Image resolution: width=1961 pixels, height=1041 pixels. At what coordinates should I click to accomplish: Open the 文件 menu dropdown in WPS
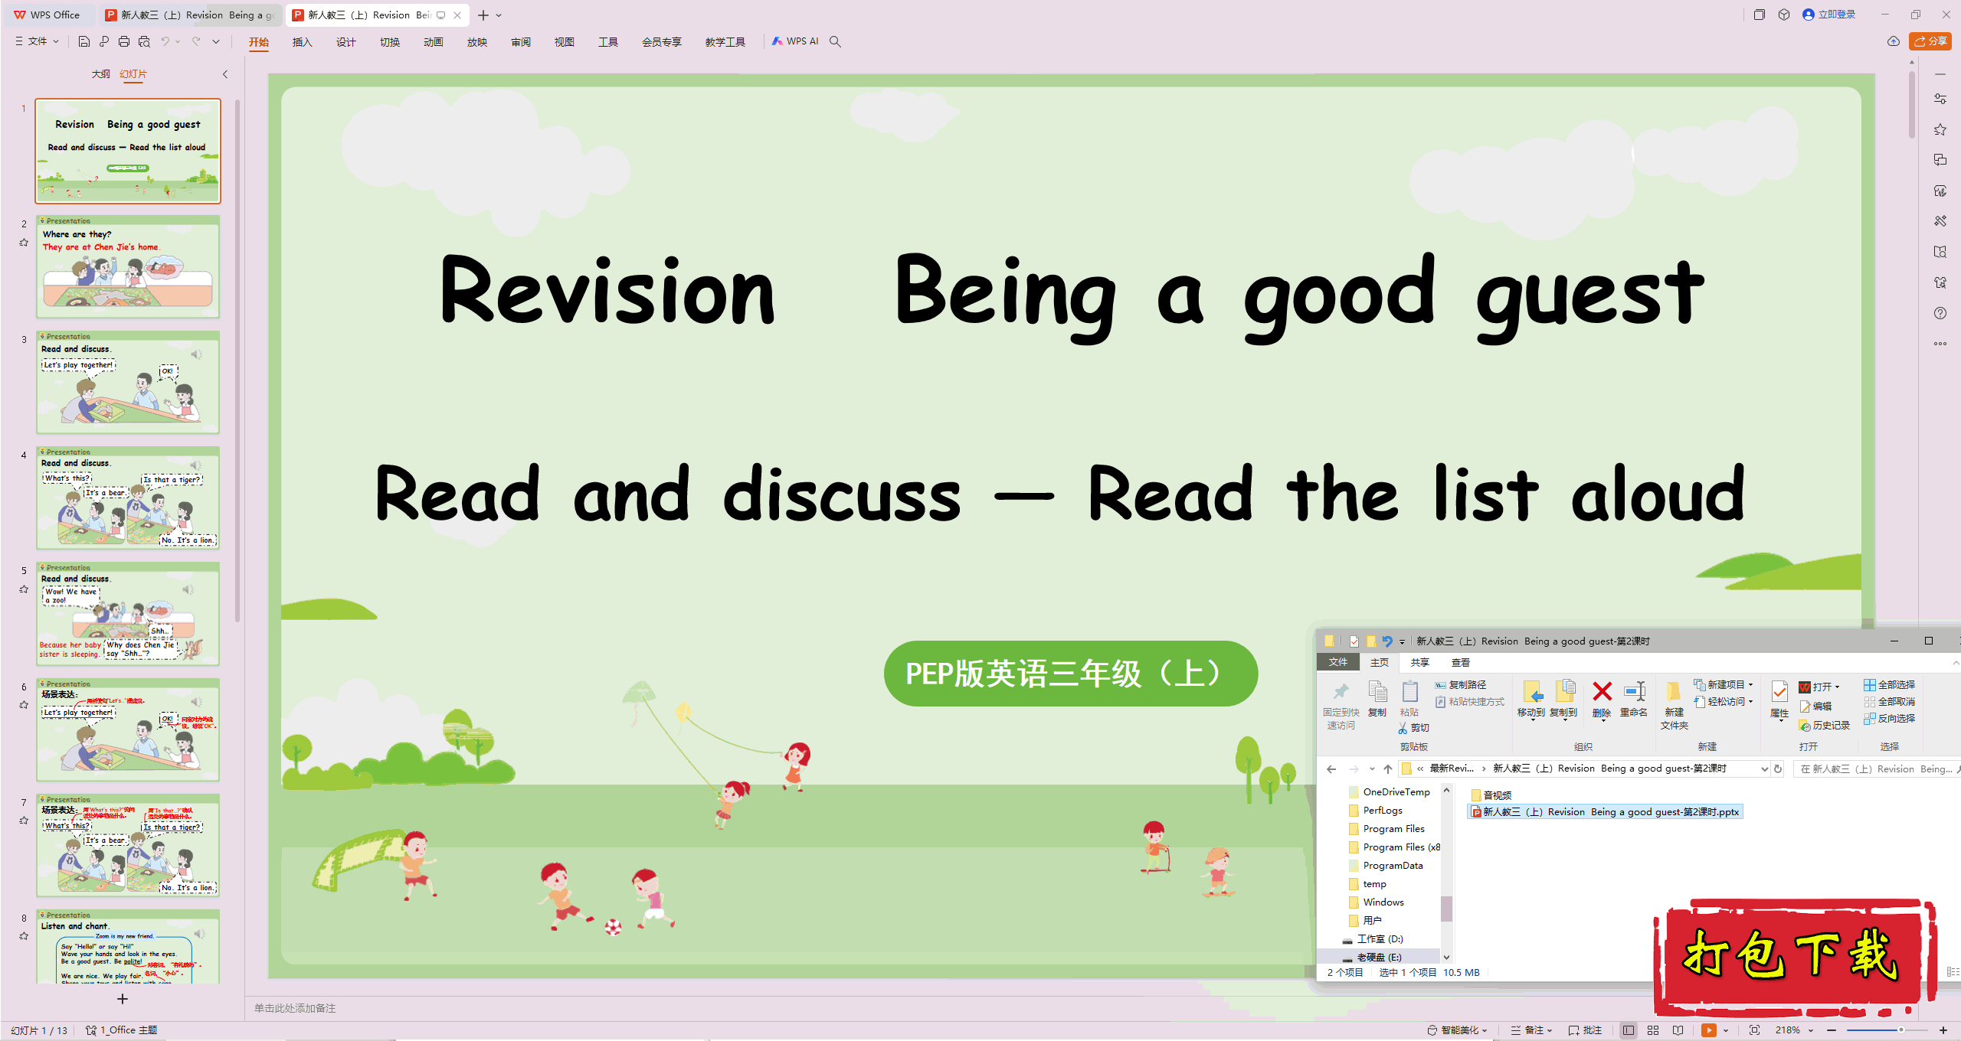click(37, 41)
